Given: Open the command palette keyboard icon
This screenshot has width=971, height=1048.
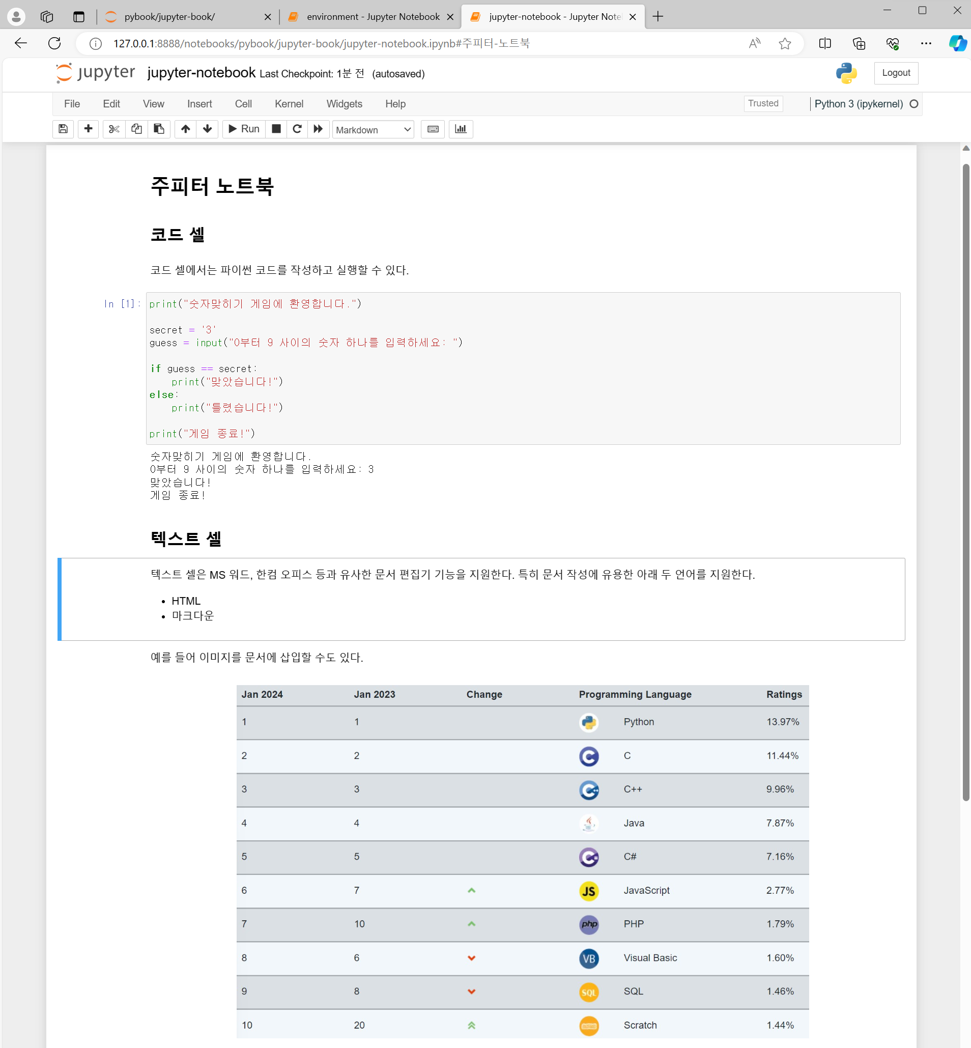Looking at the screenshot, I should pos(433,129).
